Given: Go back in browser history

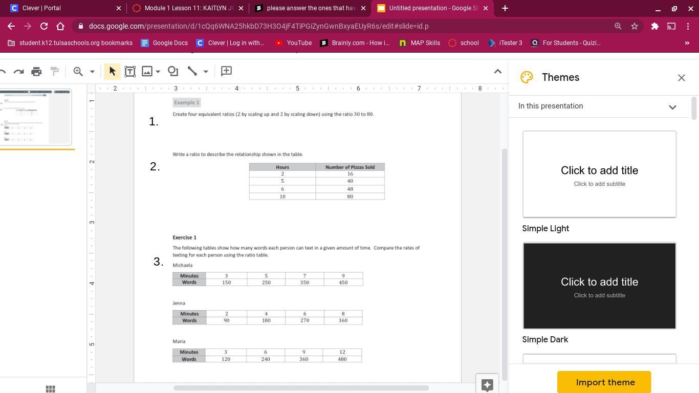Looking at the screenshot, I should click(11, 26).
